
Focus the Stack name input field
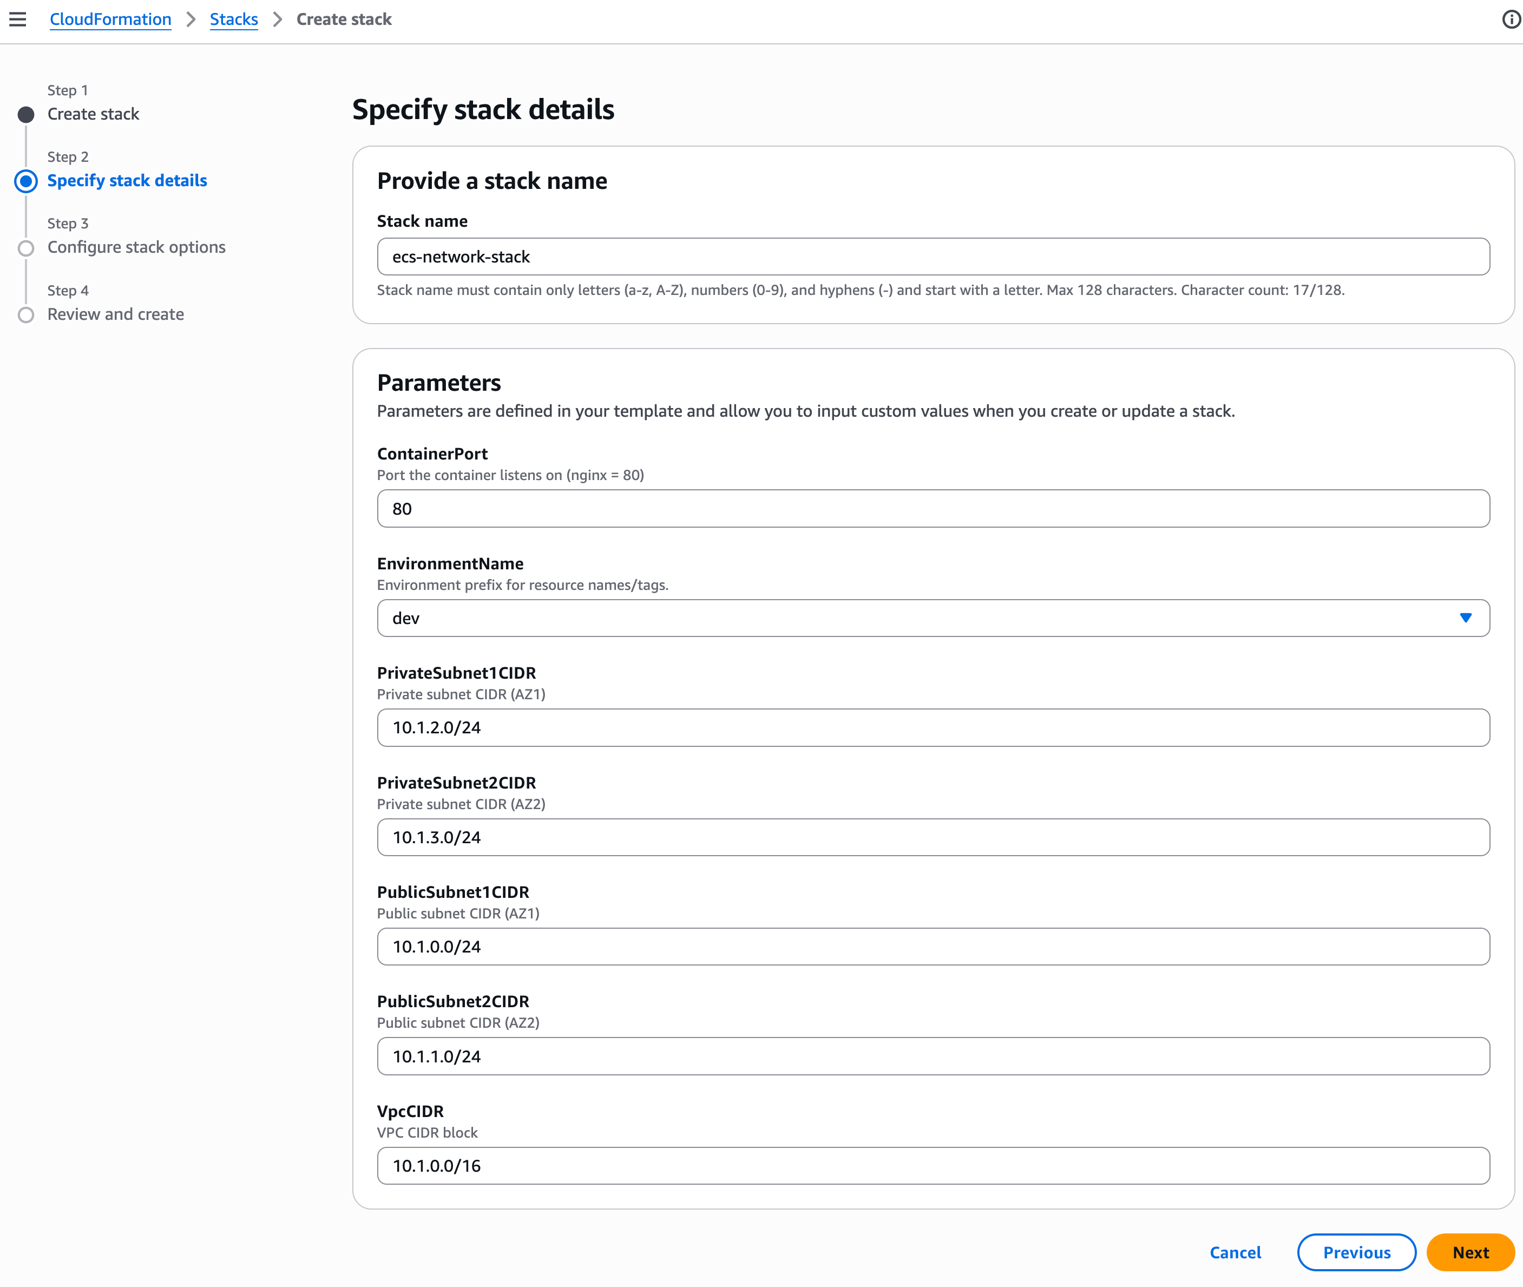(x=933, y=256)
